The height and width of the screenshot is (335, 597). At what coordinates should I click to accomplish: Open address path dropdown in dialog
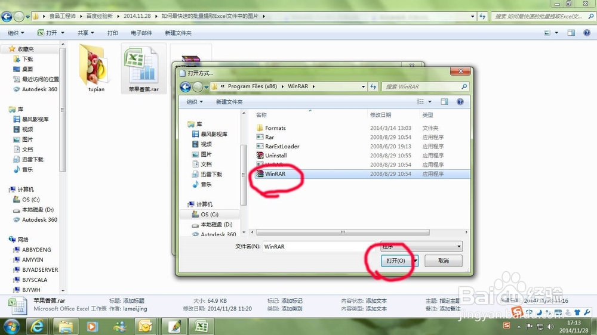pyautogui.click(x=363, y=86)
